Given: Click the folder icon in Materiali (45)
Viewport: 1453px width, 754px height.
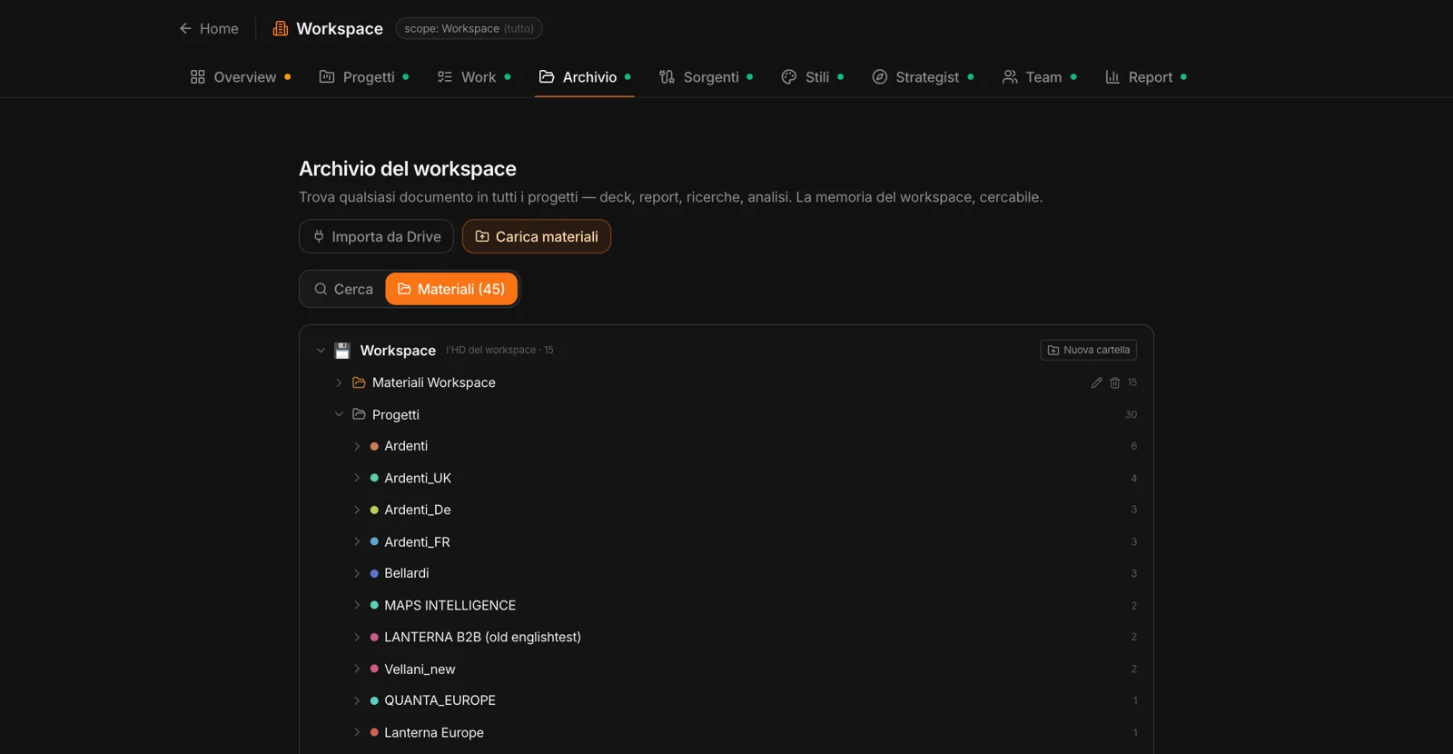Looking at the screenshot, I should point(404,289).
